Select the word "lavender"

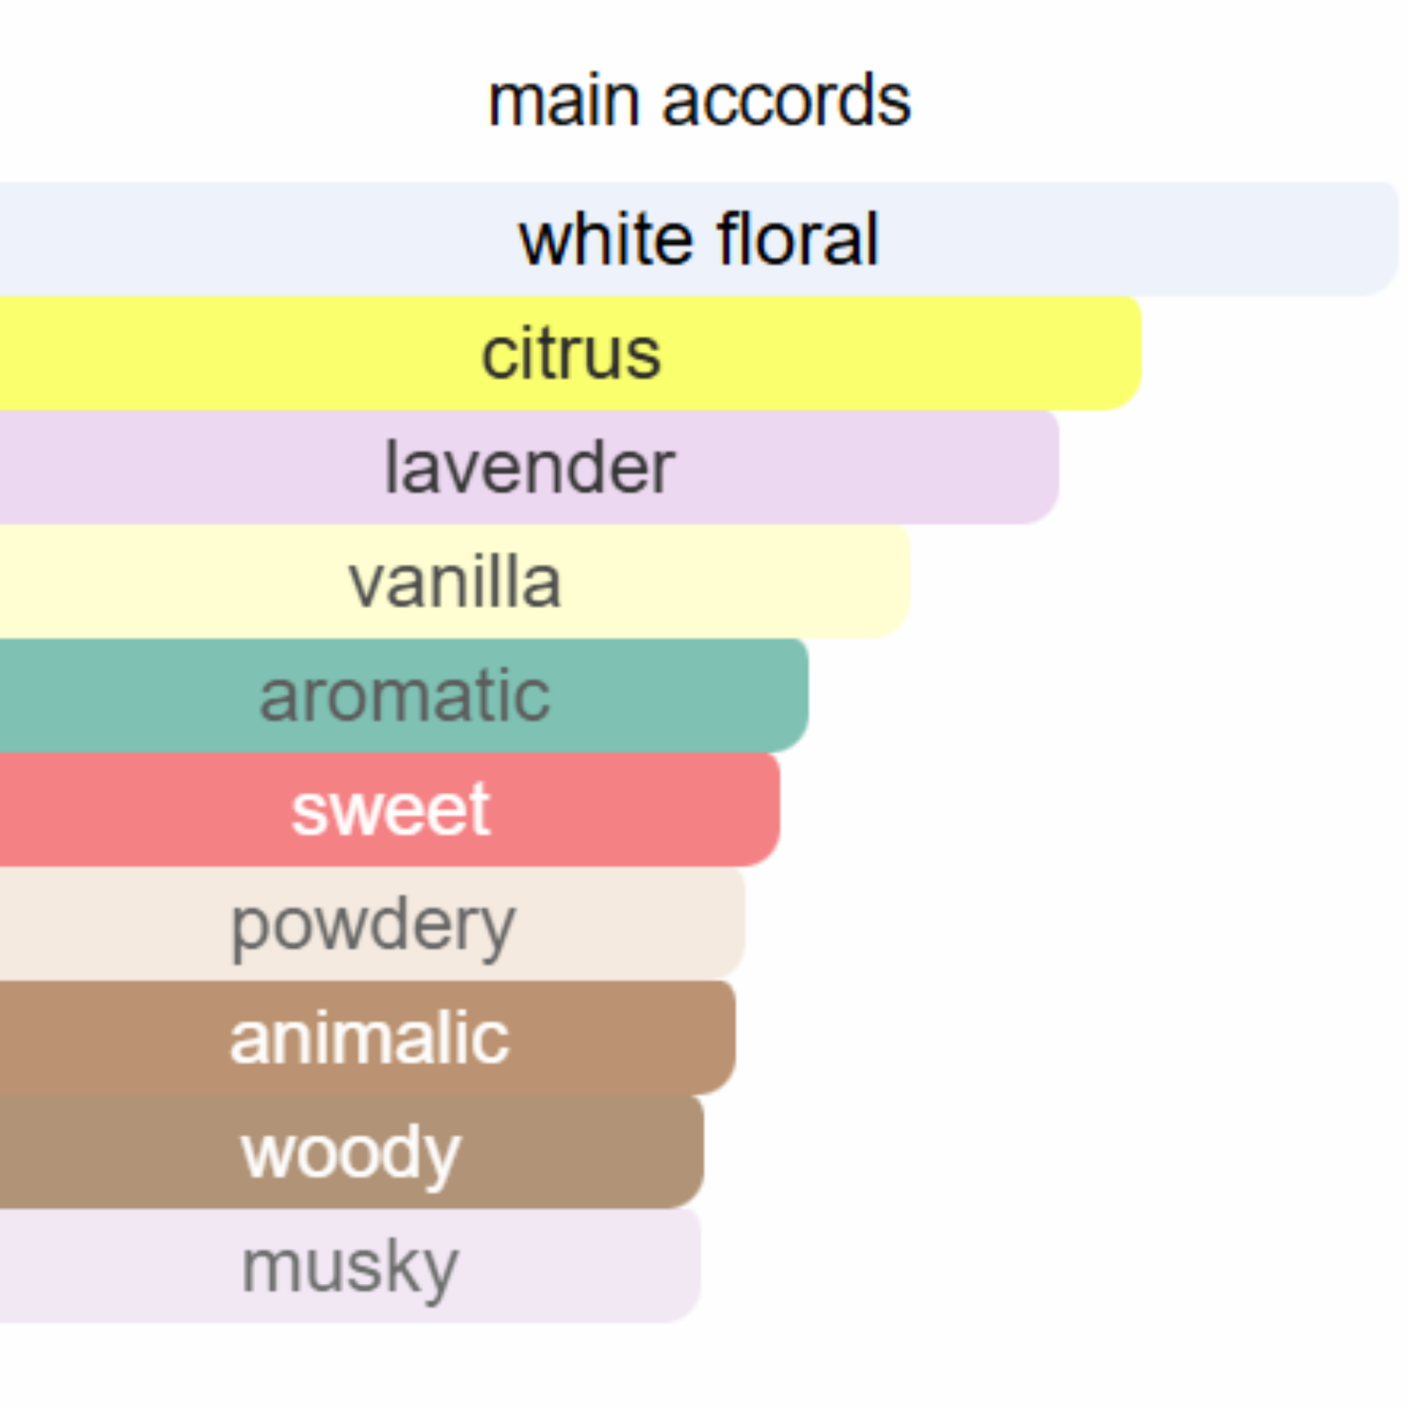point(530,468)
